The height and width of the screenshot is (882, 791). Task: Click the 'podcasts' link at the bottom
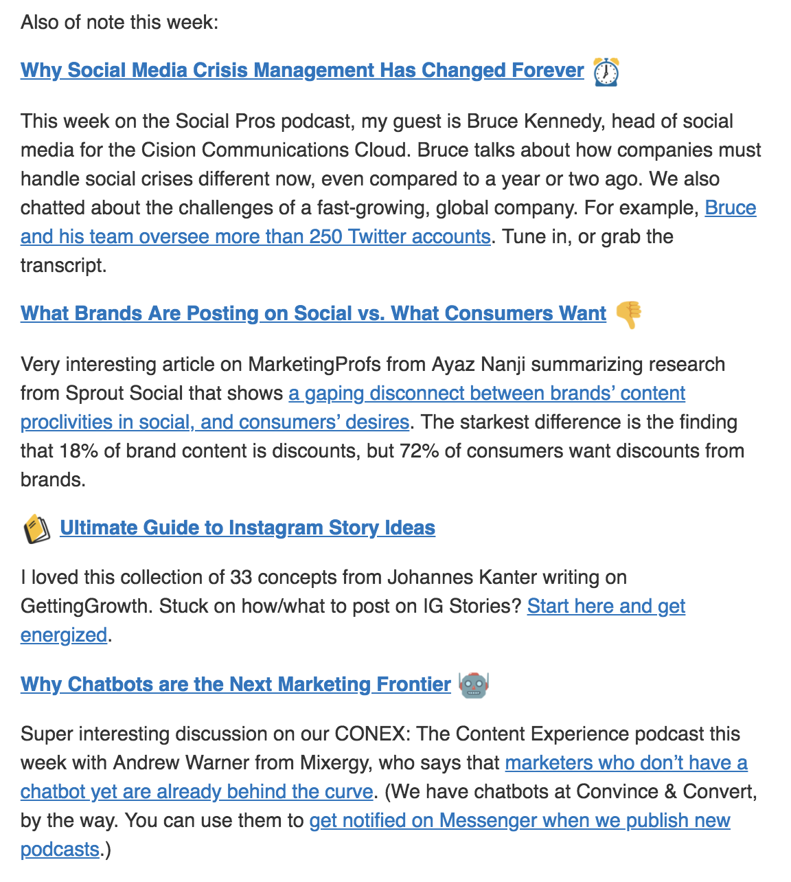tap(60, 849)
